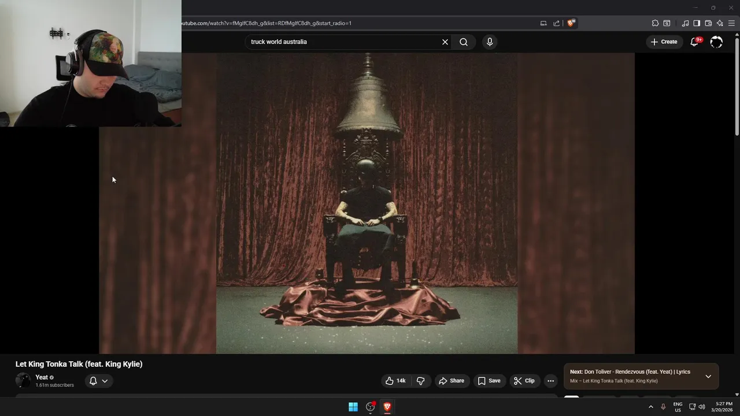Clear the search box with the X icon
The image size is (740, 416).
click(445, 42)
